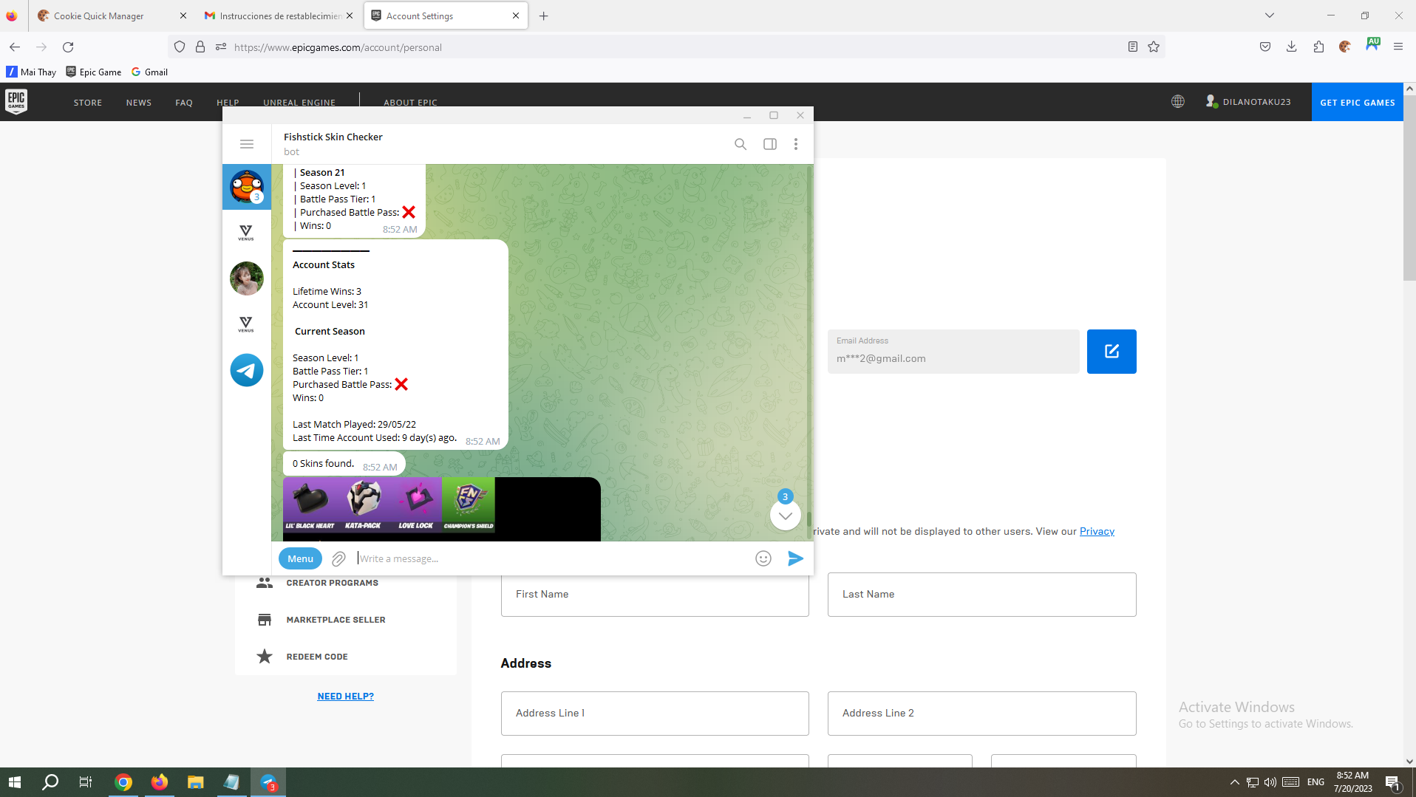This screenshot has height=797, width=1416.
Task: Open the Telegram logo chat in sidebar
Action: (246, 370)
